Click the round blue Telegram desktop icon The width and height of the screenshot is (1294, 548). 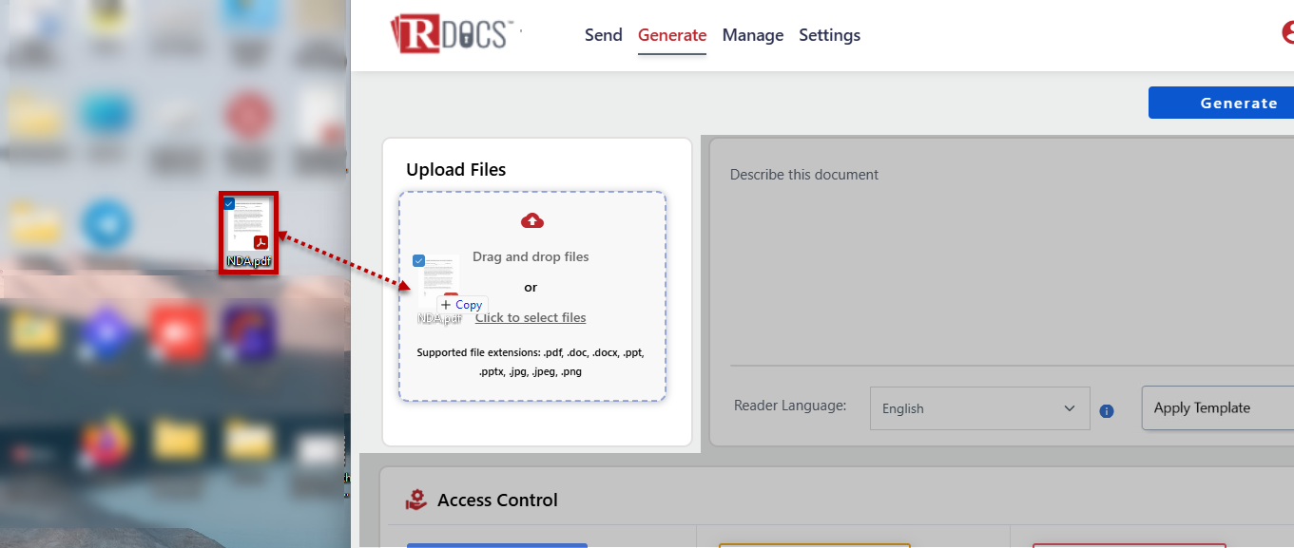106,224
